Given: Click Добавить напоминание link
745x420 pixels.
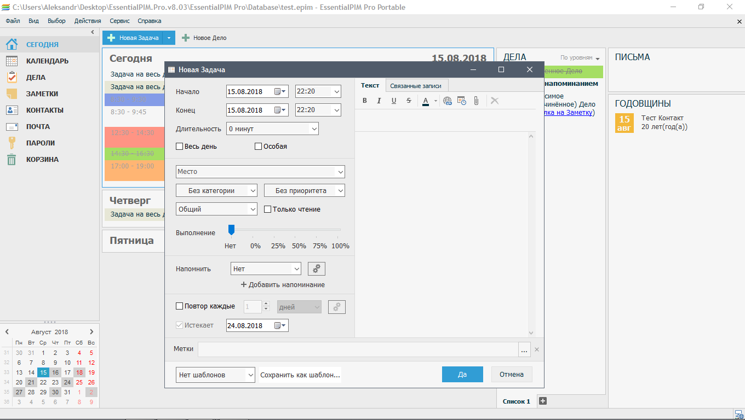Looking at the screenshot, I should point(283,285).
